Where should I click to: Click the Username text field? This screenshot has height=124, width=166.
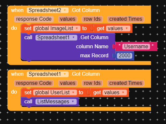tap(136, 47)
